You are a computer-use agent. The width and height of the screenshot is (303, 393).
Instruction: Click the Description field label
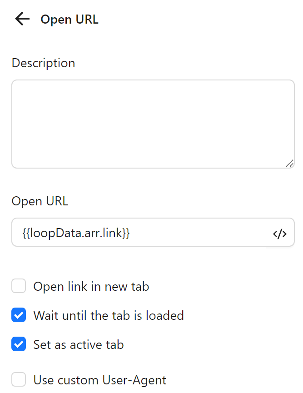coord(43,63)
